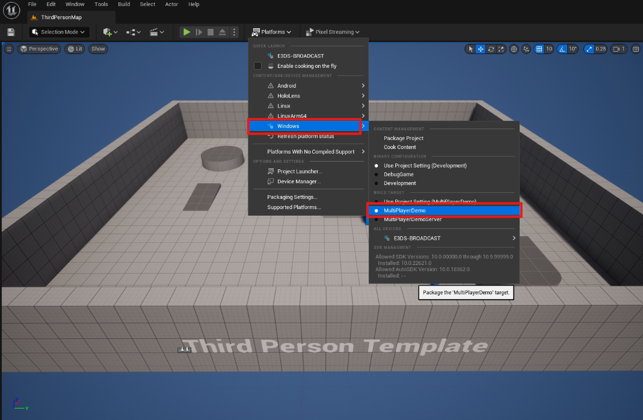643x420 pixels.
Task: Select DebugGame binary configuration radio option
Action: tap(377, 174)
